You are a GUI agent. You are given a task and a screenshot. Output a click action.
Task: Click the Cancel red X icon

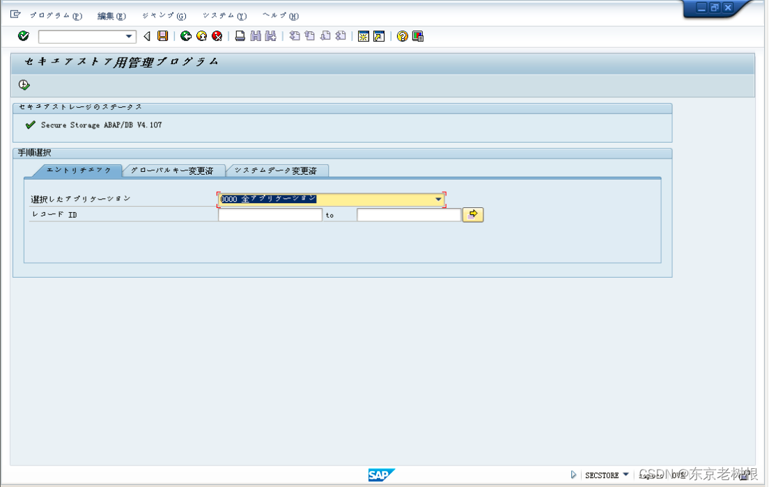point(217,35)
